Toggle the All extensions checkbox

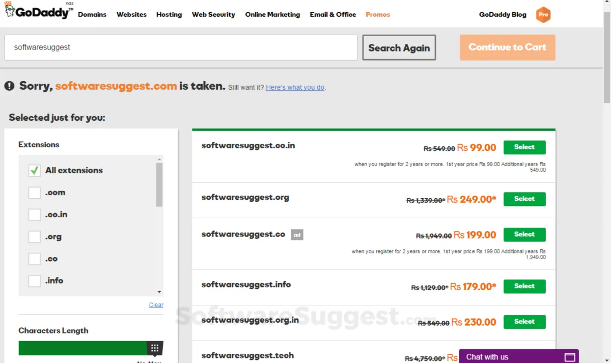tap(35, 170)
